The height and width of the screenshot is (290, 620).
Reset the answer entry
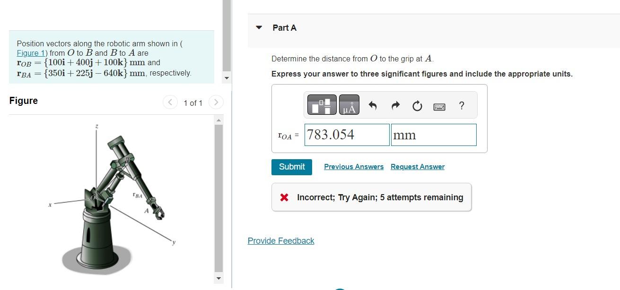(x=417, y=106)
